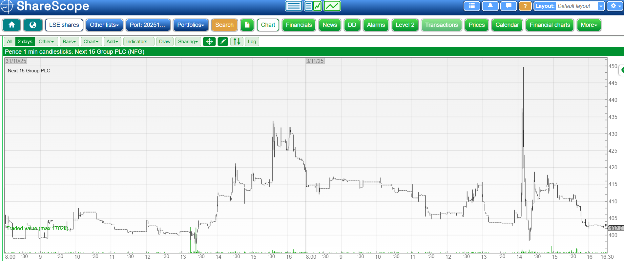Switch to the News tab

330,25
